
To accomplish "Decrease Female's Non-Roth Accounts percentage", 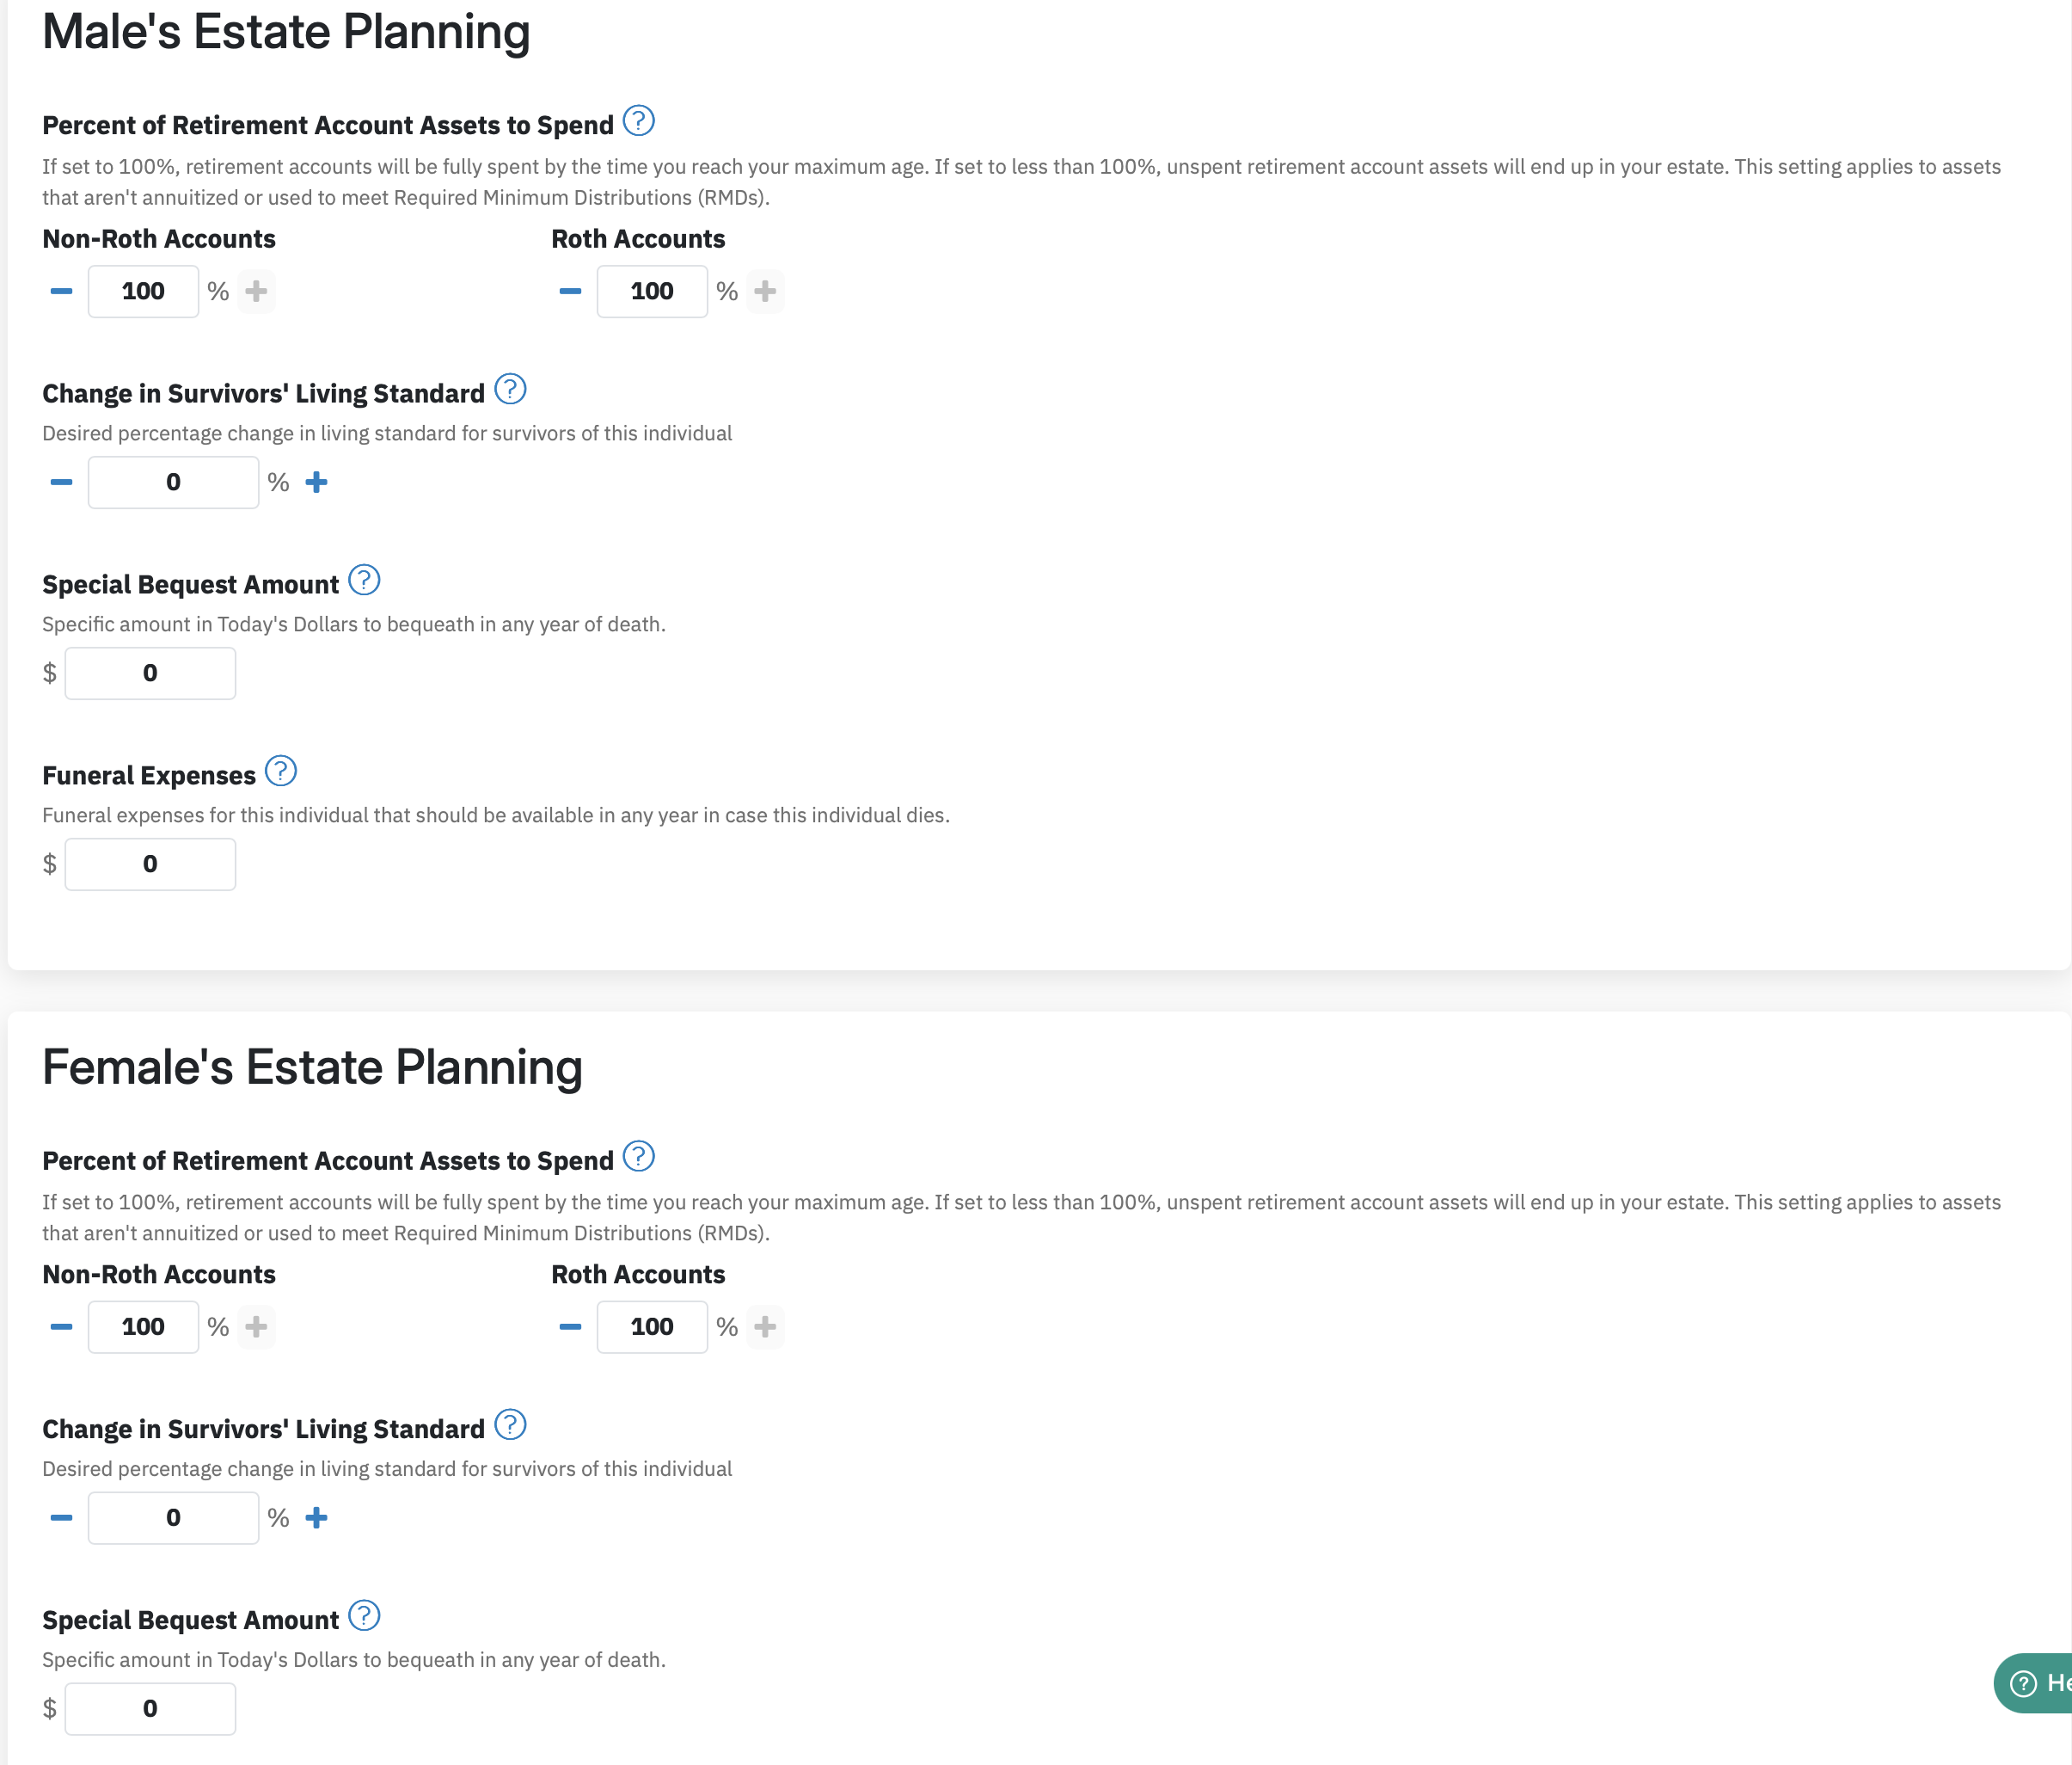I will pos(61,1326).
